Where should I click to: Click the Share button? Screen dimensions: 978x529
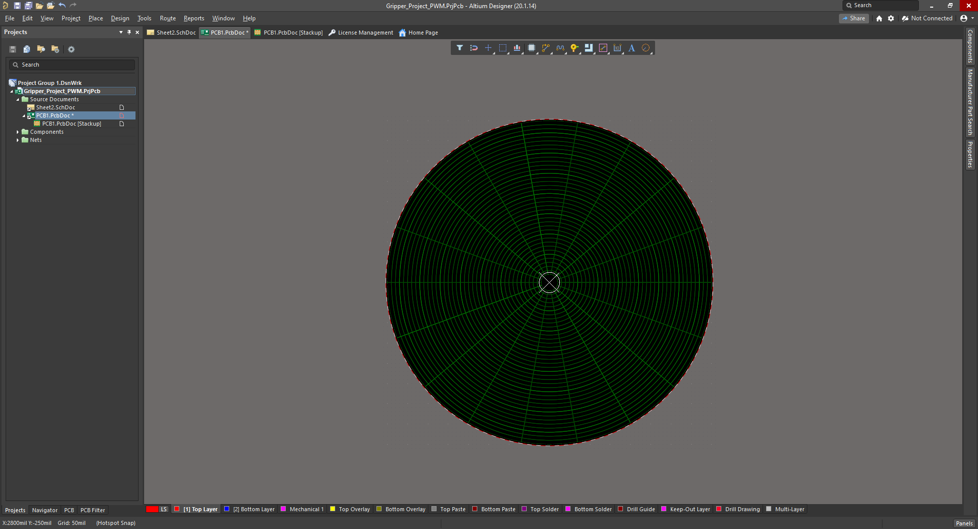click(854, 18)
